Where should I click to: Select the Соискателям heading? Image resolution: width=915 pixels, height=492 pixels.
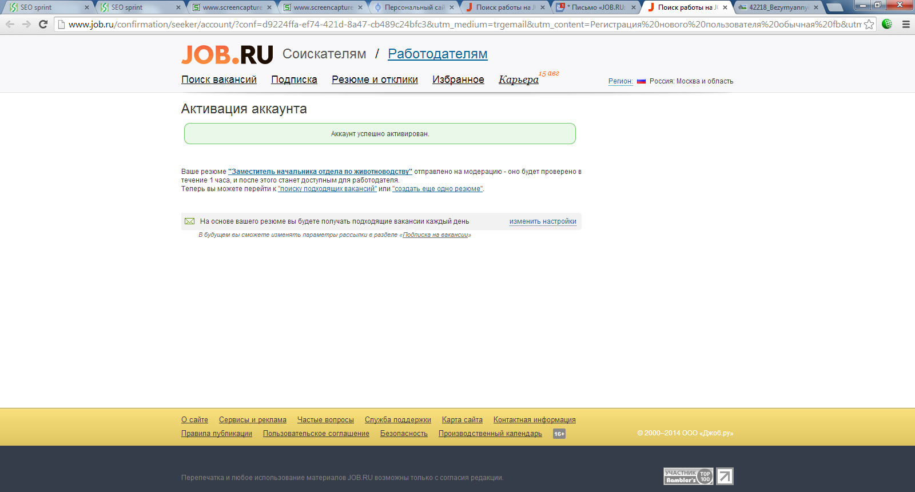coord(324,54)
